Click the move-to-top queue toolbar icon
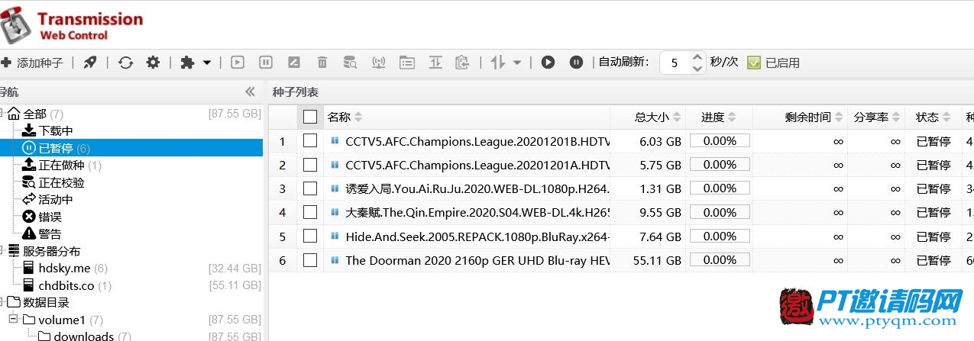Image resolution: width=974 pixels, height=341 pixels. pyautogui.click(x=435, y=63)
